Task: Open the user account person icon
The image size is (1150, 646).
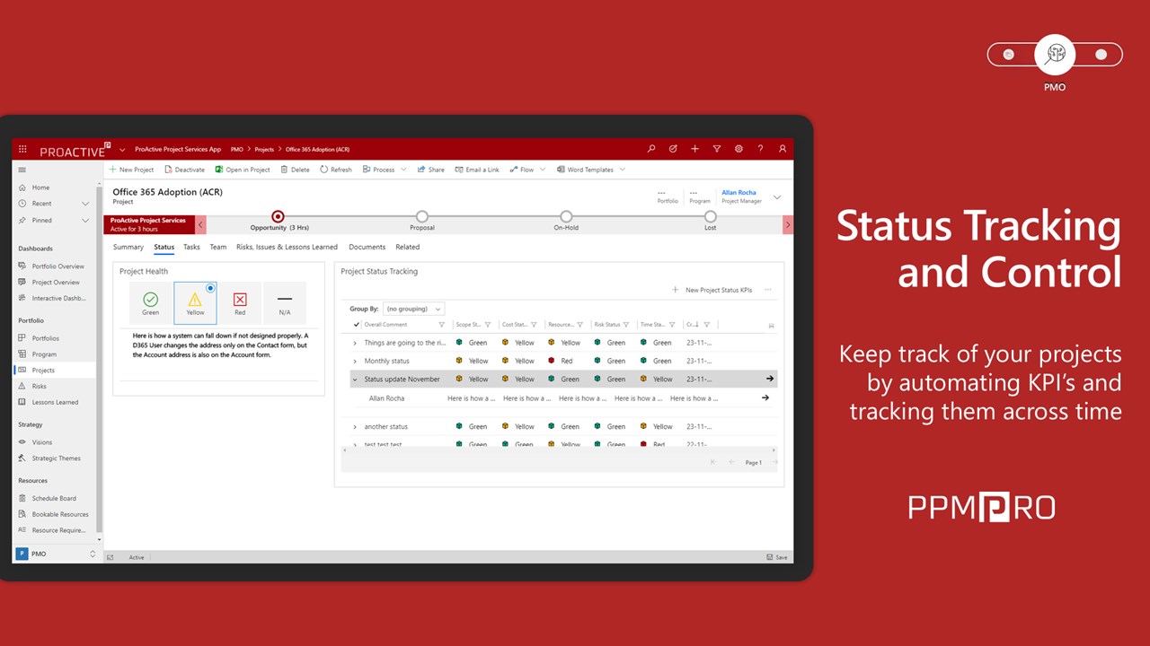Action: point(783,149)
